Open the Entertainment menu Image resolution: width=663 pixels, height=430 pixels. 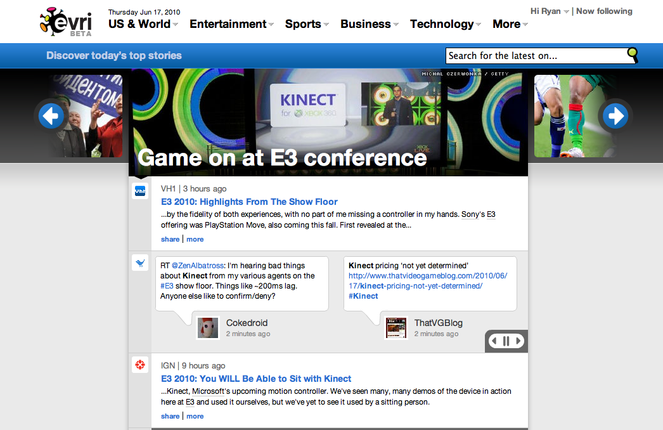click(232, 24)
